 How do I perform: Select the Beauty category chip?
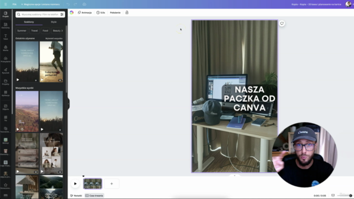[x=56, y=31]
